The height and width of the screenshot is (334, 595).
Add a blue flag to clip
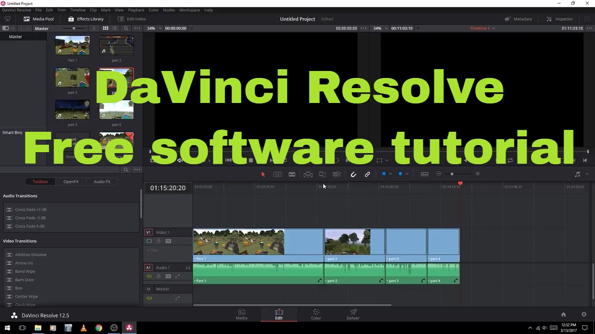click(x=383, y=174)
